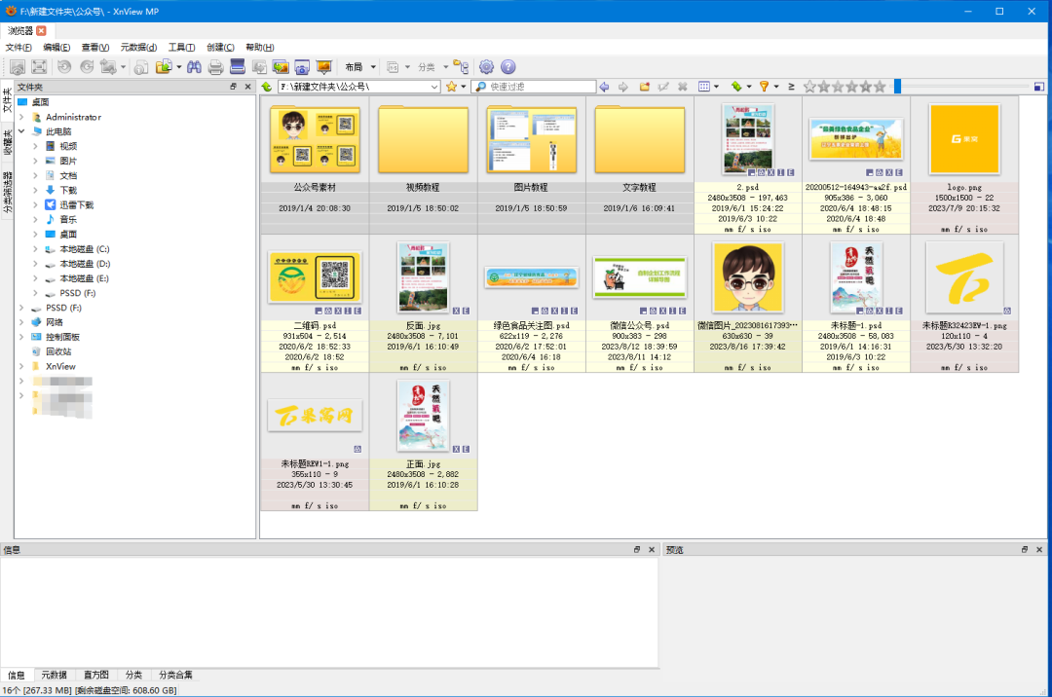
Task: Collapse the 此电脑 tree node
Action: [21, 131]
